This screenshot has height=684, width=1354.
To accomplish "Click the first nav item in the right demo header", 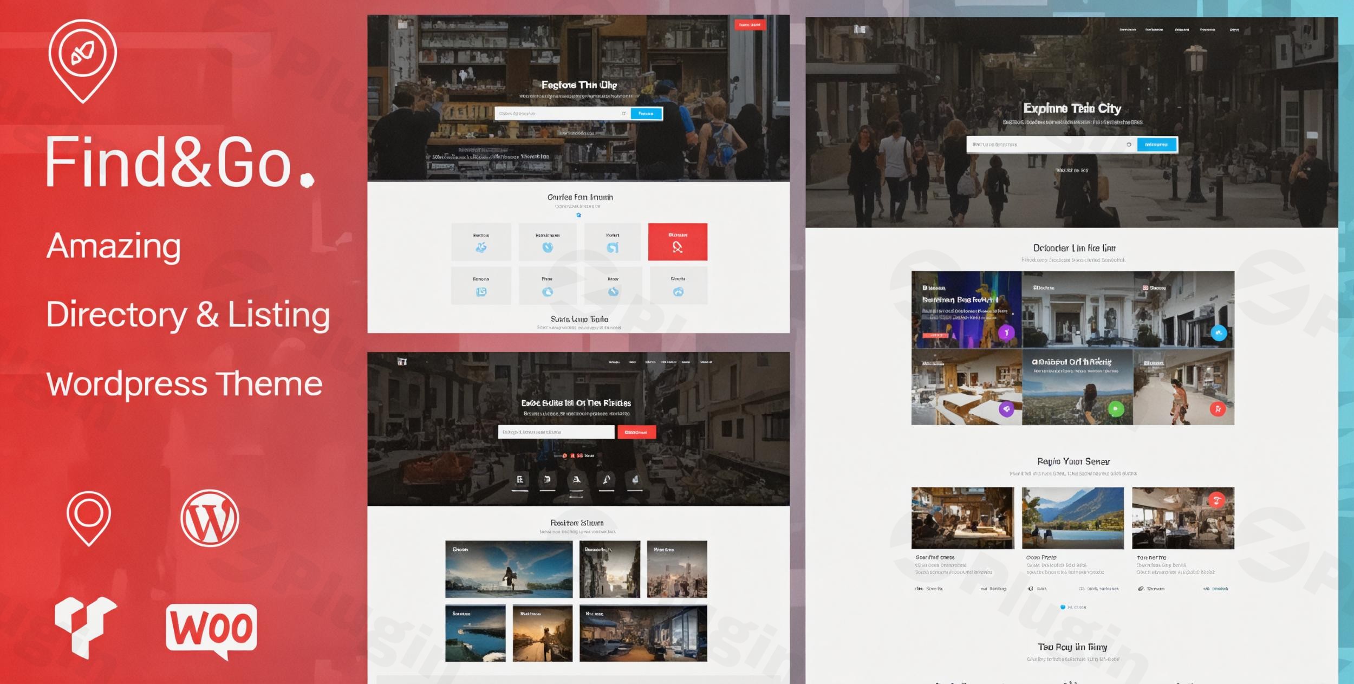I will click(1128, 30).
